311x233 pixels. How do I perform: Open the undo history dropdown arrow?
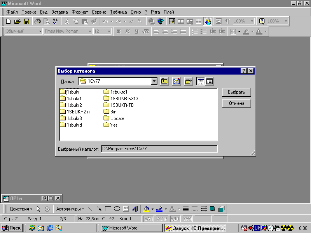point(111,21)
